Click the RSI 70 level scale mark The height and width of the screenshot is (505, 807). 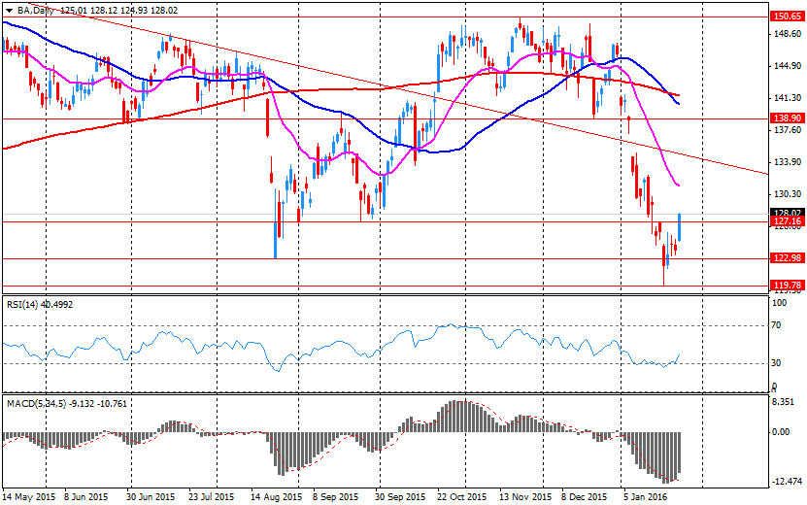point(777,325)
